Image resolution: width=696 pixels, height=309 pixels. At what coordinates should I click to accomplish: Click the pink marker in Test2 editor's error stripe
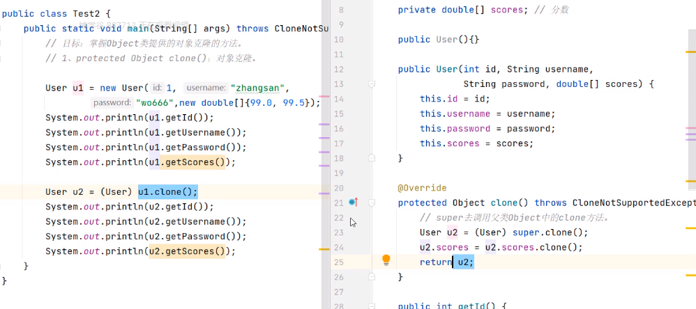click(324, 96)
